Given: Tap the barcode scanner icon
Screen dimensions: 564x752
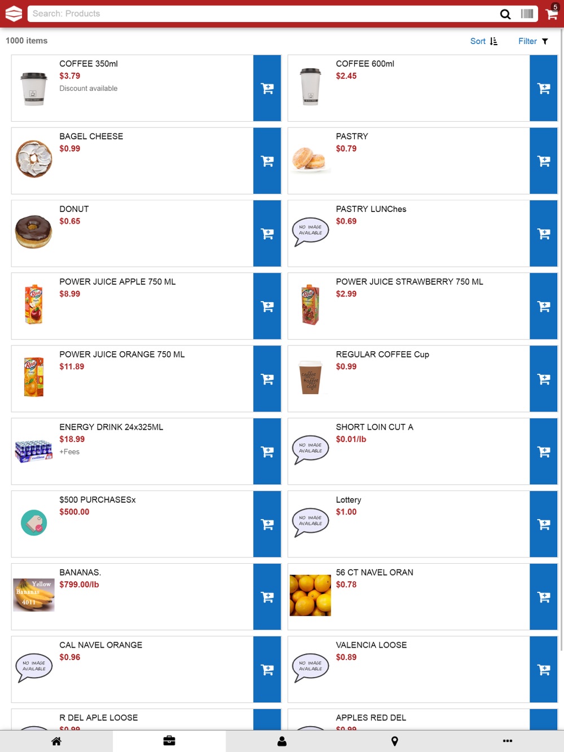Looking at the screenshot, I should (527, 14).
